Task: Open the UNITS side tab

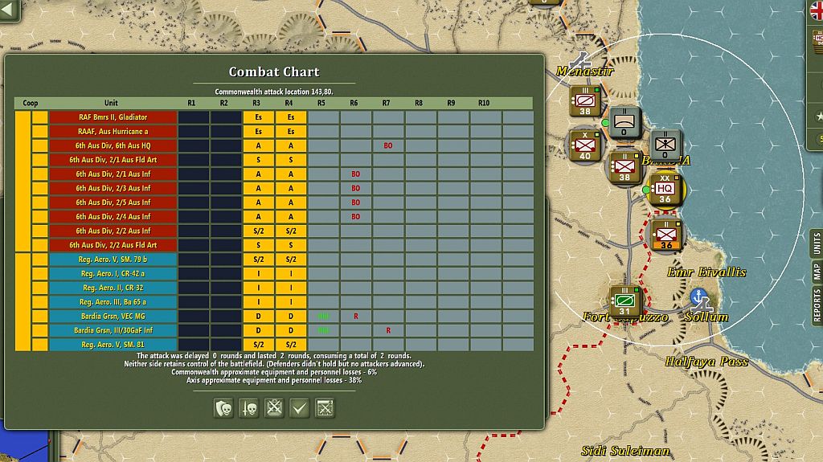Action: pos(817,243)
